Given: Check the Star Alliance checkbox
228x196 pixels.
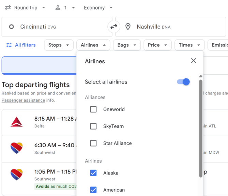Looking at the screenshot, I should point(93,143).
